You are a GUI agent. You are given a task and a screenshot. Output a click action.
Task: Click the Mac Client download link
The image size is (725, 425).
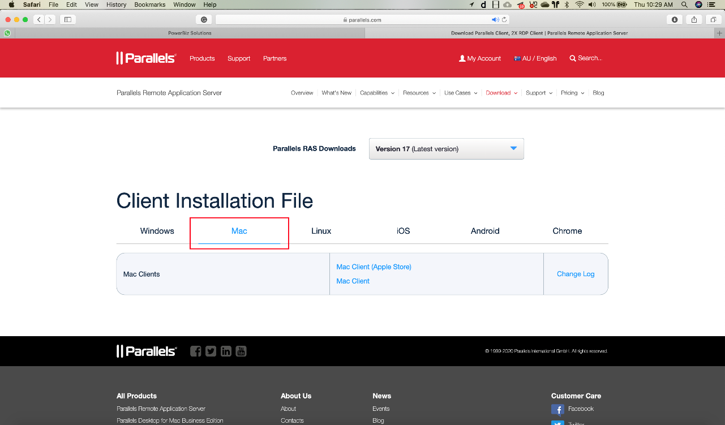353,281
